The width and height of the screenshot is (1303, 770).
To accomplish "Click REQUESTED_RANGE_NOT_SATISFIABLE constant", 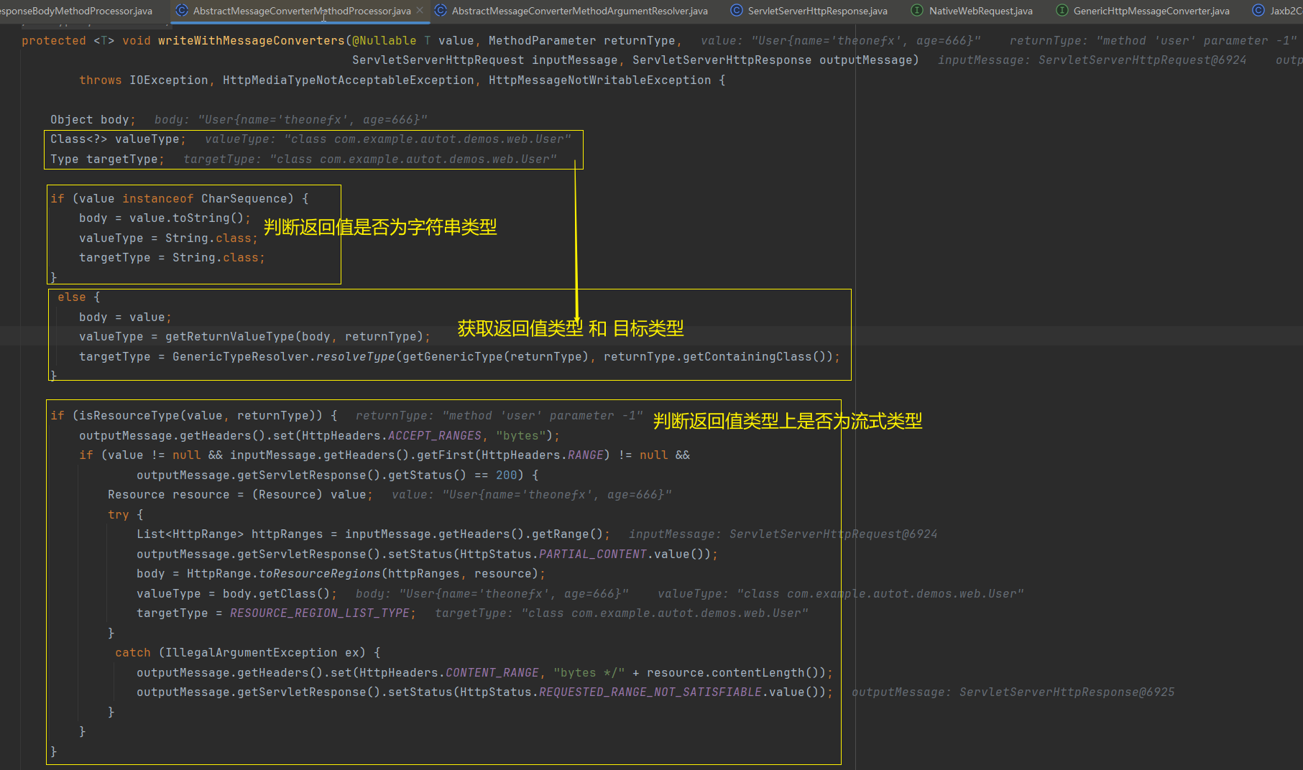I will [x=650, y=692].
